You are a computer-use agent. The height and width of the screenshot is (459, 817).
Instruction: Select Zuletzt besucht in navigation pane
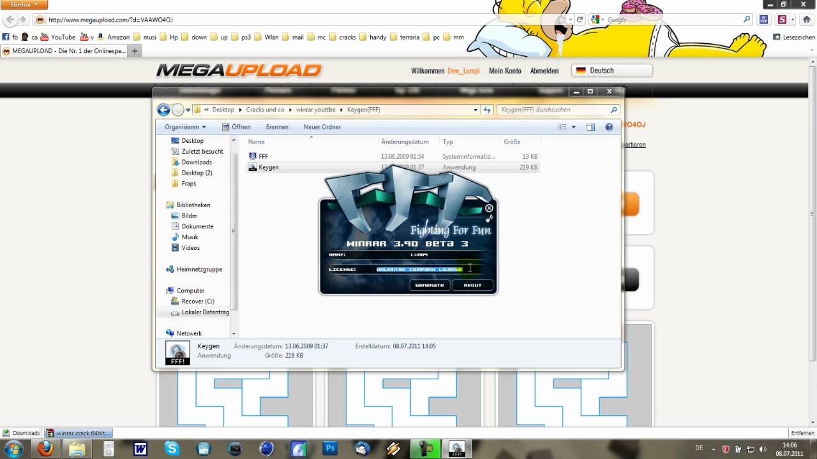coord(202,151)
